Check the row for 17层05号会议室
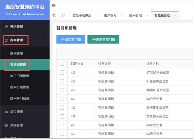193x139 pixels. pos(62,72)
